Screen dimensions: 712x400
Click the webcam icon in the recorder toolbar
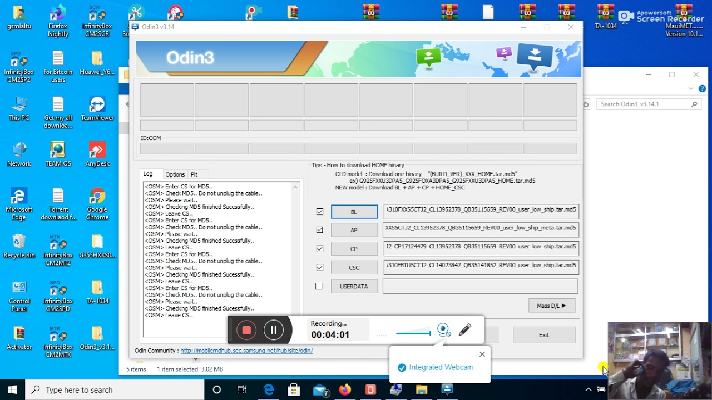[x=443, y=330]
